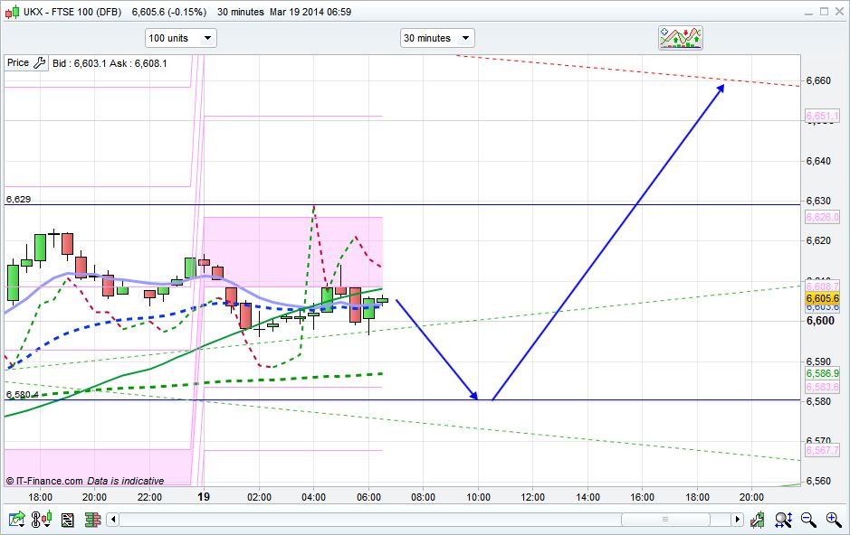The width and height of the screenshot is (850, 535).
Task: Click the Price settings wrench icon
Action: [x=40, y=63]
